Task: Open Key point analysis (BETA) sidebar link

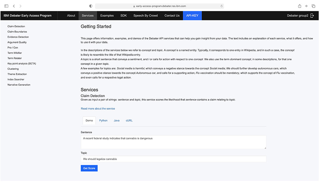Action: [22, 63]
